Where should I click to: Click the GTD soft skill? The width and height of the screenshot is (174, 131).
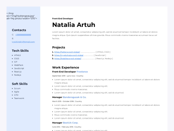[x=16, y=95]
